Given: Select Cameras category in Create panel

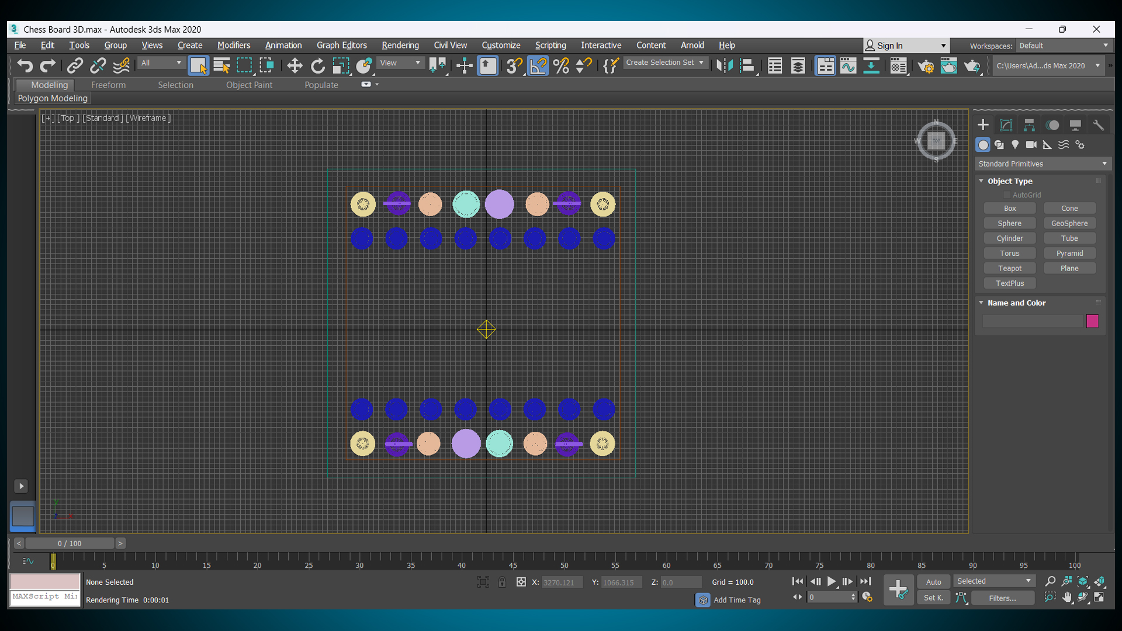Looking at the screenshot, I should [1031, 144].
